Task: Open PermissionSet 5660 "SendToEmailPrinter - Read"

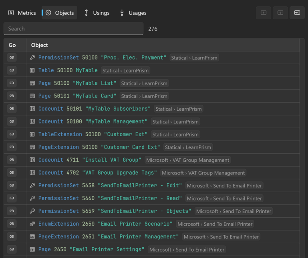Action: point(110,198)
